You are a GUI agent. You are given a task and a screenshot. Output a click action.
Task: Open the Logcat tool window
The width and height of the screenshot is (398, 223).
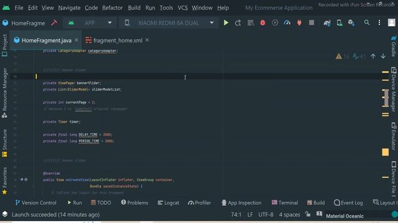(x=169, y=203)
